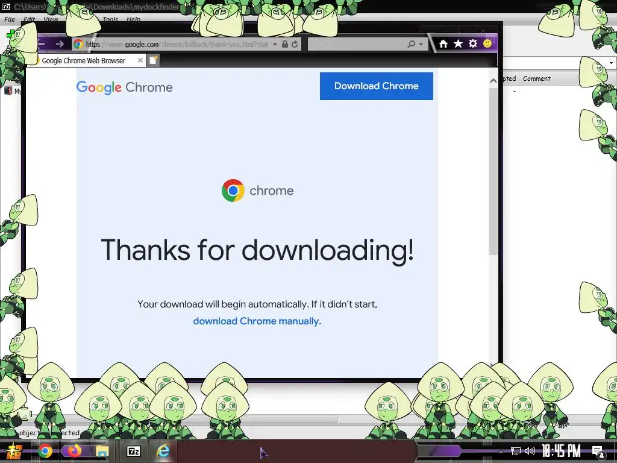Open the address bar autocomplete dropdown arrow
The width and height of the screenshot is (617, 463).
tap(275, 45)
